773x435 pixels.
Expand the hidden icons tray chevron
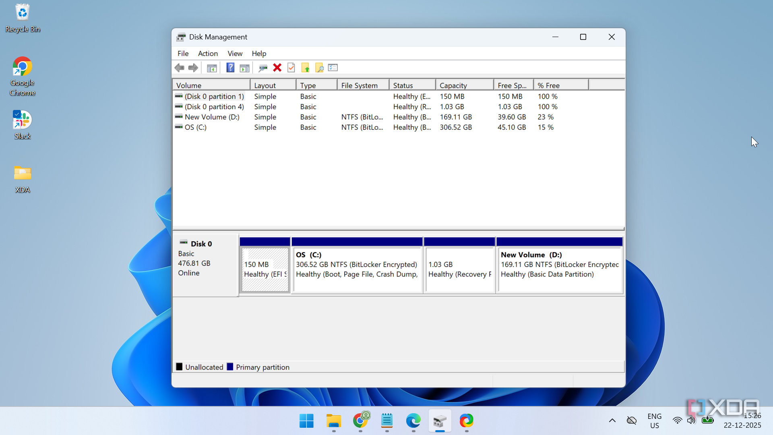click(612, 421)
